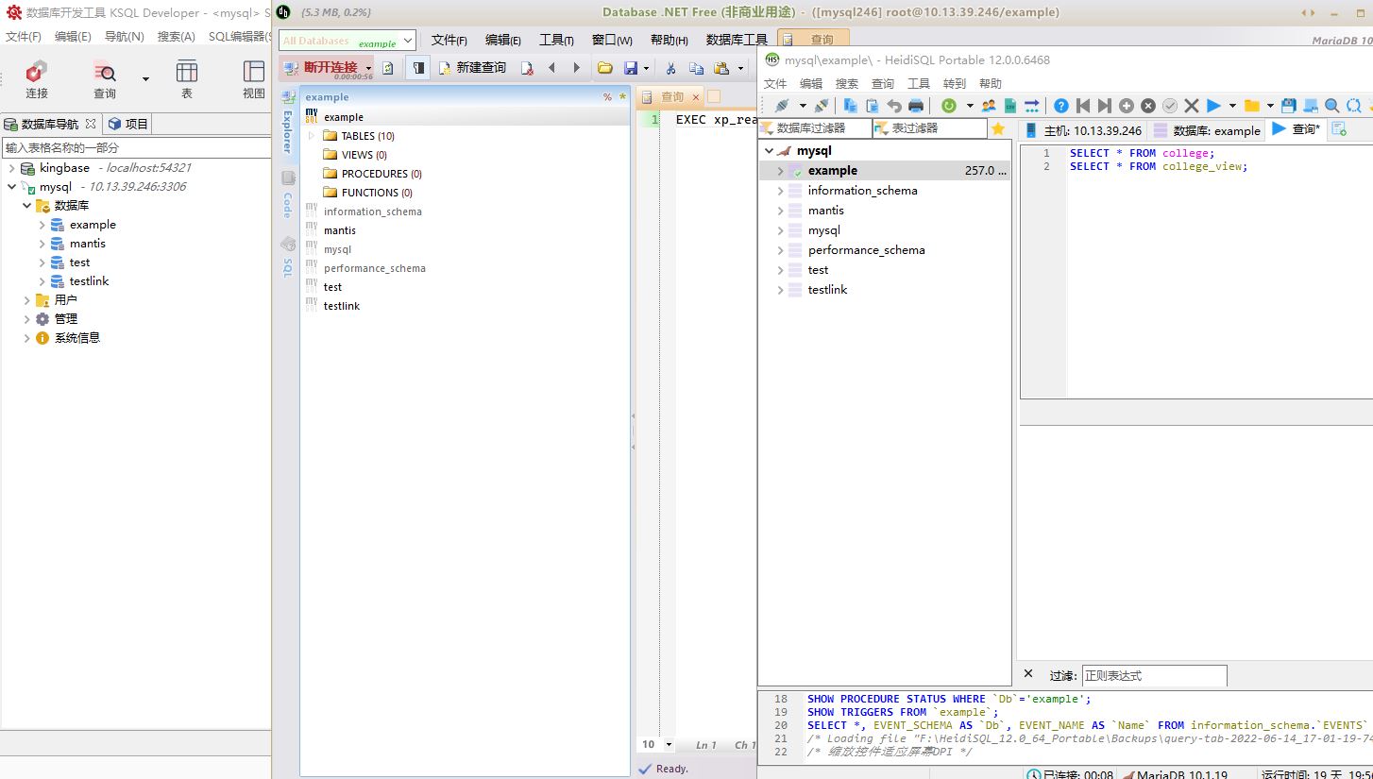Click HeidiSQL green refresh icon
1373x779 pixels.
pos(948,106)
